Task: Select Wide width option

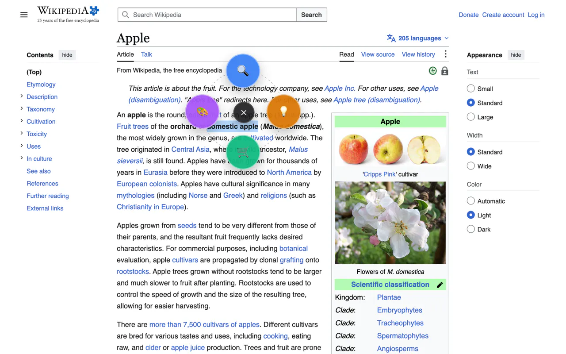Action: point(471,166)
